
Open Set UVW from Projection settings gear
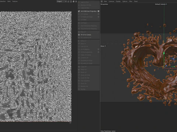98,11
